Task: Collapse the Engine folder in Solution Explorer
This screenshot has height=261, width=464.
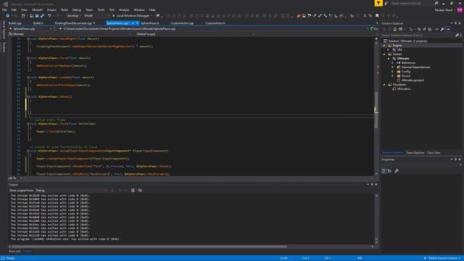Action: pyautogui.click(x=384, y=46)
